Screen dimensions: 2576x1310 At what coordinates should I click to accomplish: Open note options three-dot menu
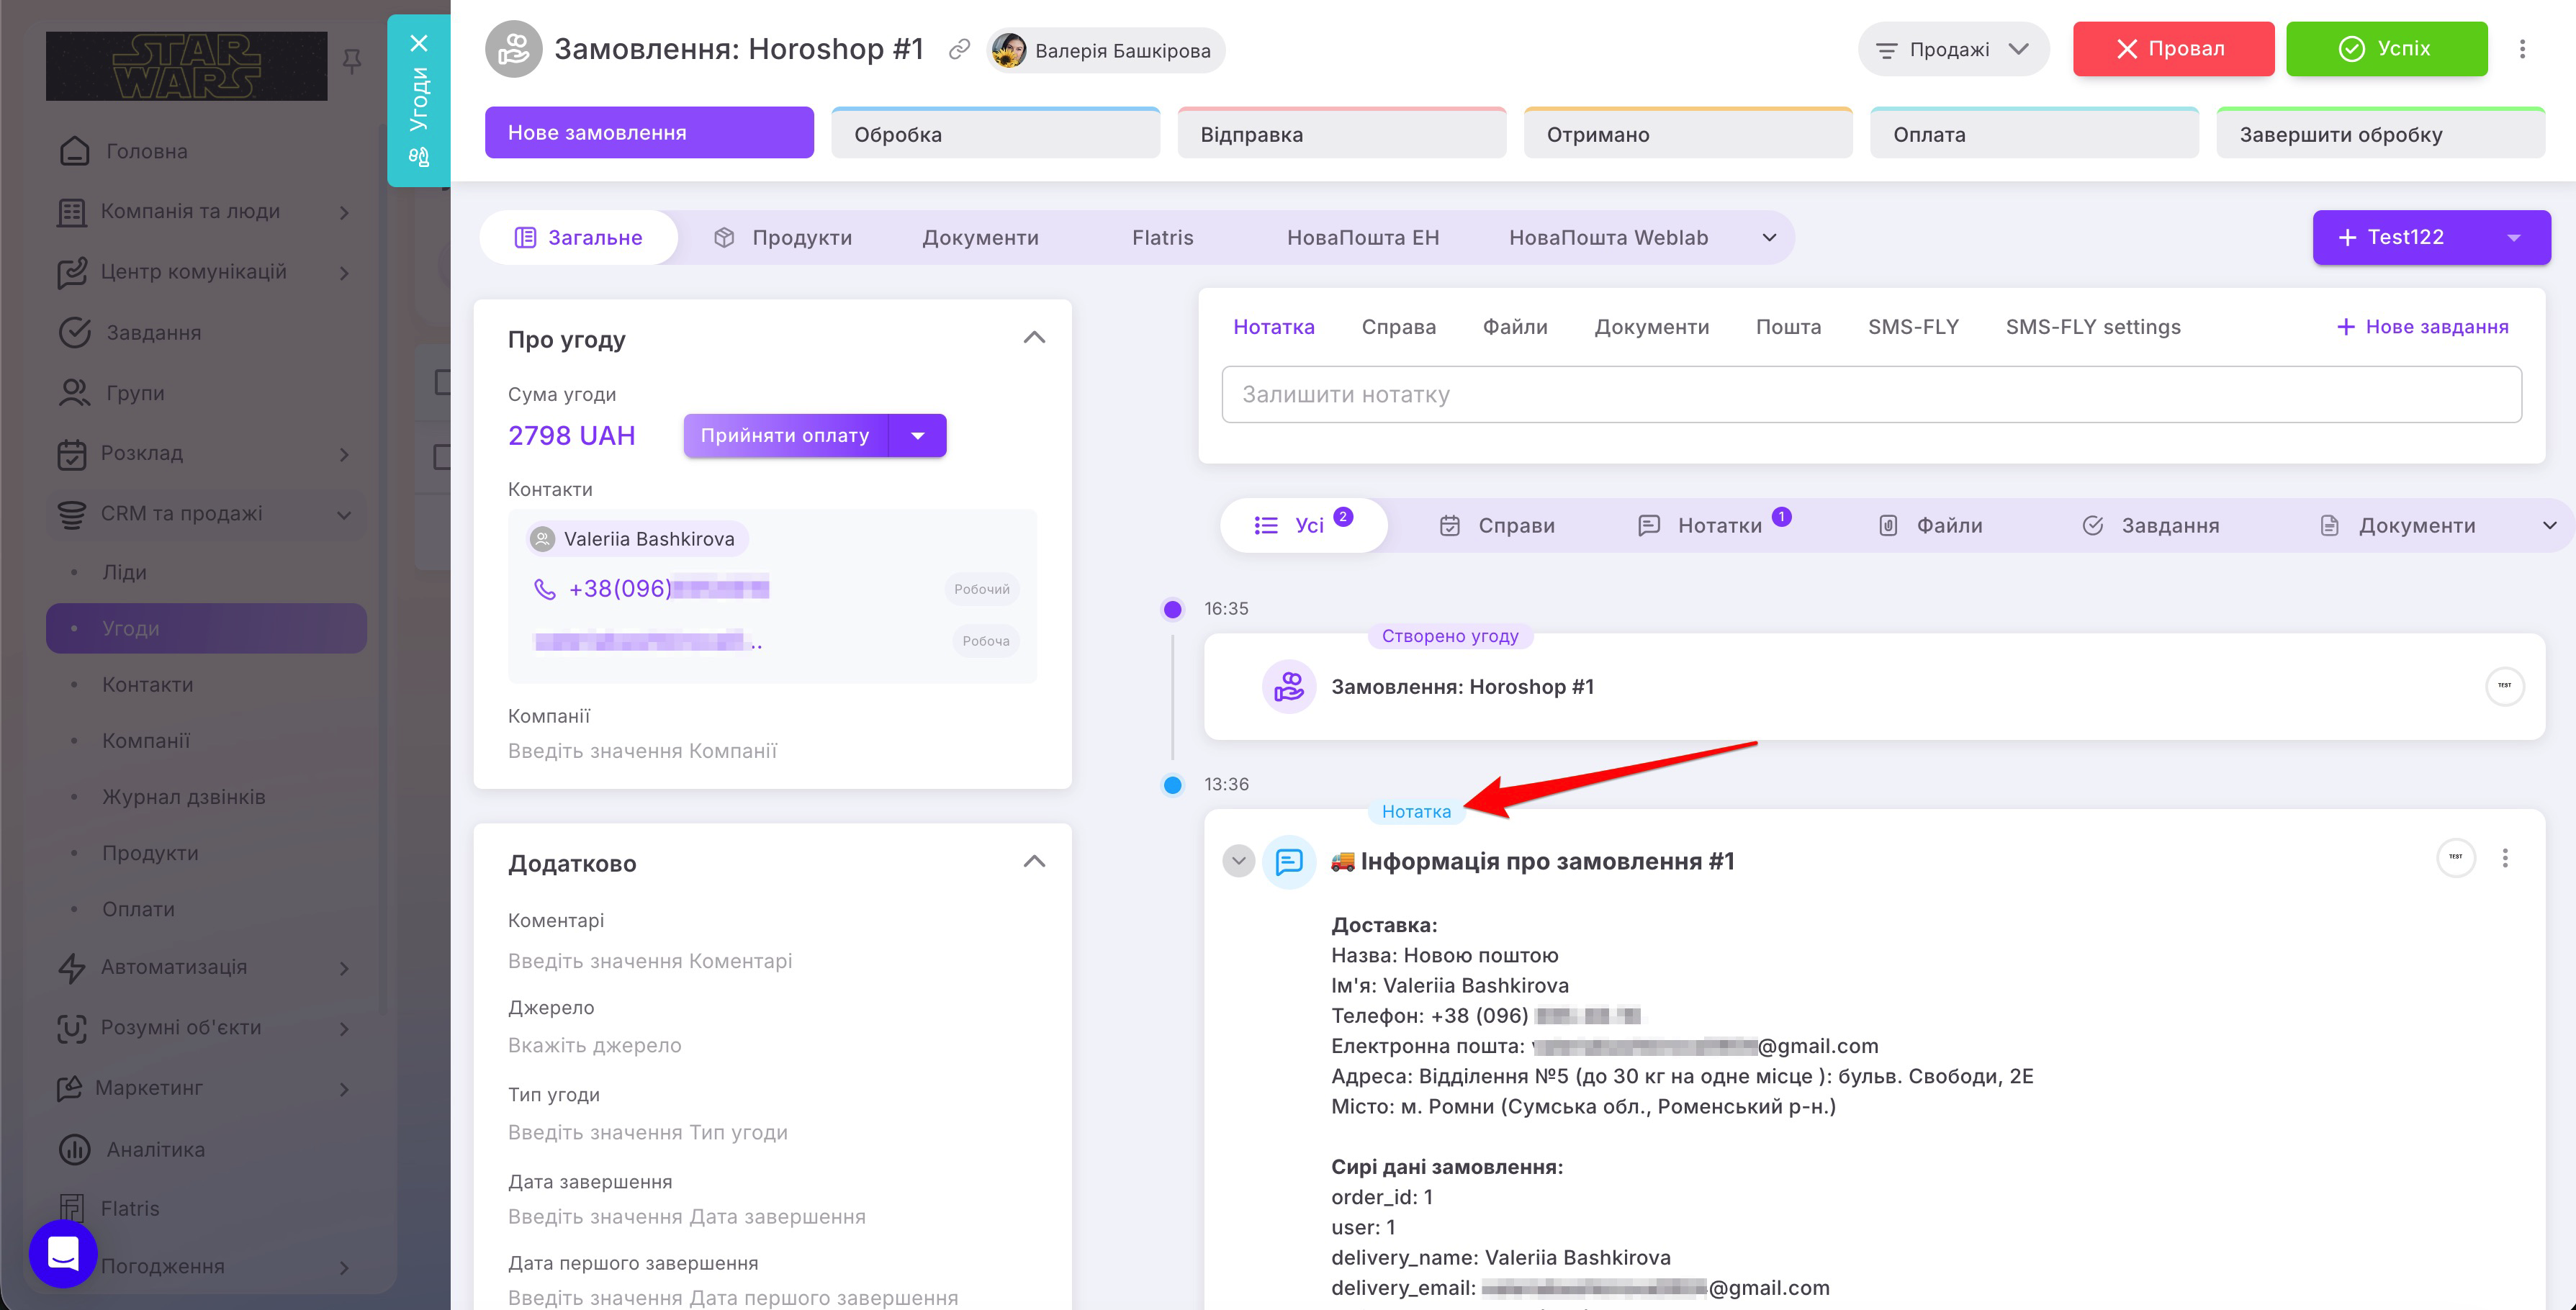point(2505,858)
